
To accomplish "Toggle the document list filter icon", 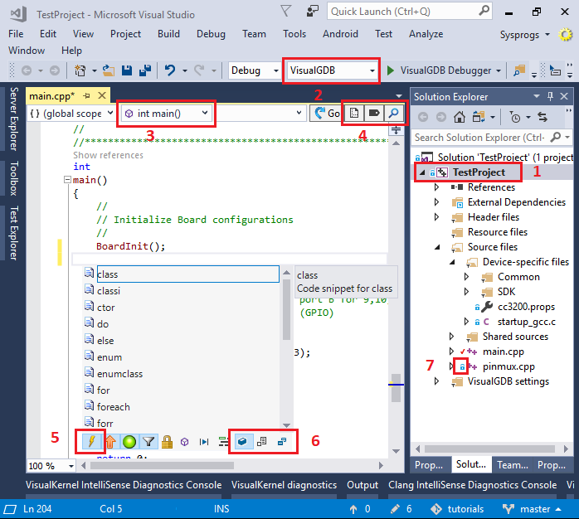I will (262, 442).
